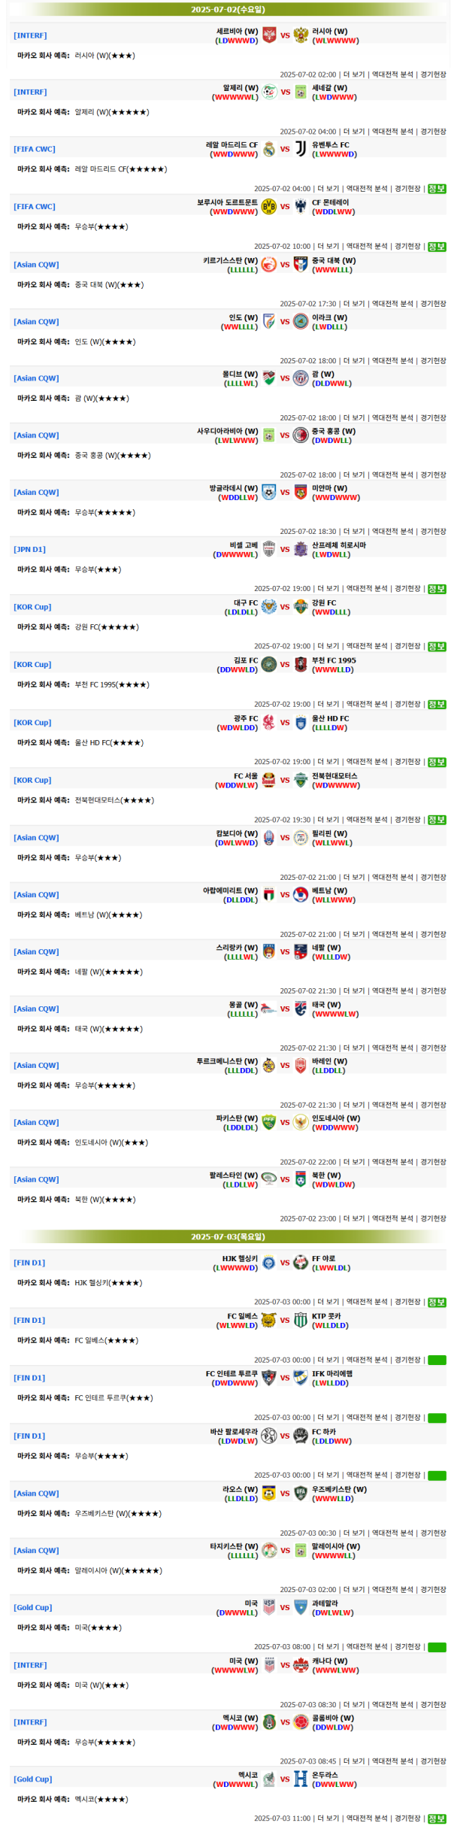Click the Real Madrid CF club crest
This screenshot has width=451, height=1826.
[x=269, y=149]
